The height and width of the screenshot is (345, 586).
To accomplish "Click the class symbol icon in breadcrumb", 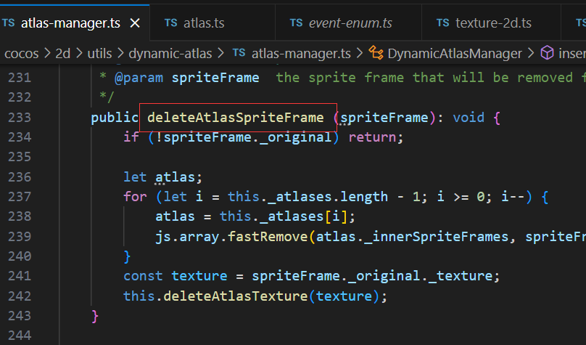I will (376, 53).
